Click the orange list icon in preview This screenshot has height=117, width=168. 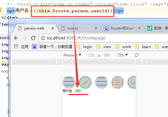pyautogui.click(x=118, y=82)
